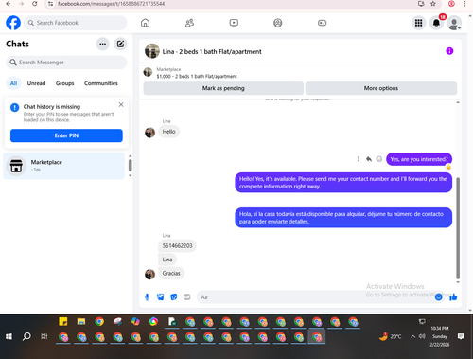Viewport: 473px width, 359px height.
Task: Attach a photo file icon
Action: [161, 297]
